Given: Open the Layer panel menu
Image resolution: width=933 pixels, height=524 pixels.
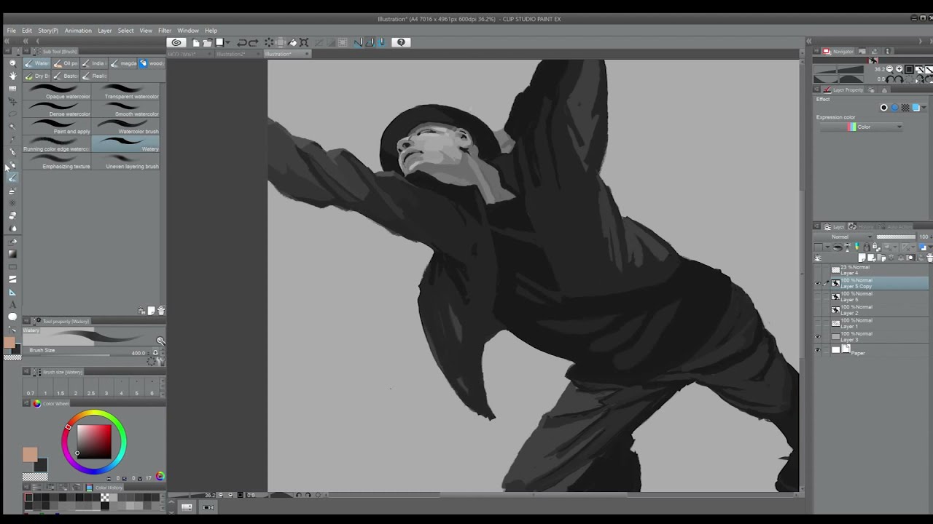Looking at the screenshot, I should [x=817, y=226].
